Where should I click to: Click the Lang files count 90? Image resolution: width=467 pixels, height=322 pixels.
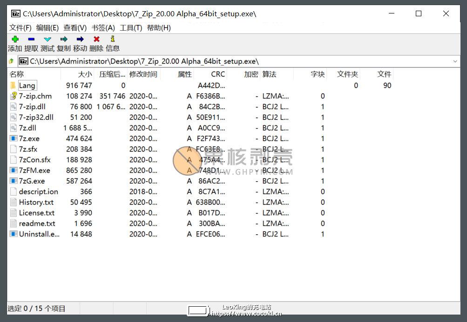click(x=387, y=85)
